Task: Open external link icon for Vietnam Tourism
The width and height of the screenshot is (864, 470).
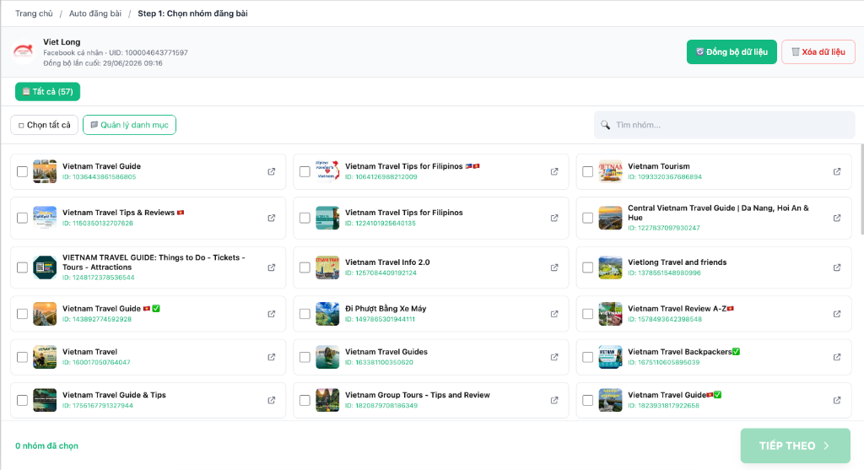Action: tap(837, 171)
